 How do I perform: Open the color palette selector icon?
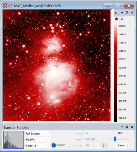pos(117,19)
